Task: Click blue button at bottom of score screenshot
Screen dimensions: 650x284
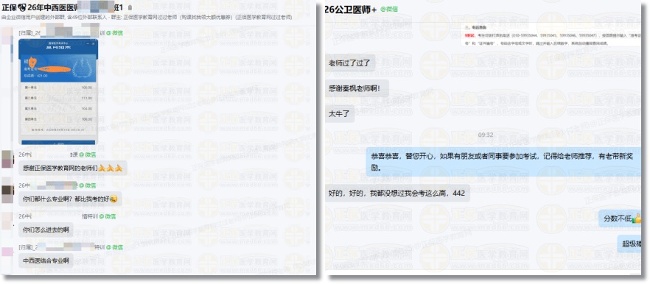Action: tap(58, 143)
